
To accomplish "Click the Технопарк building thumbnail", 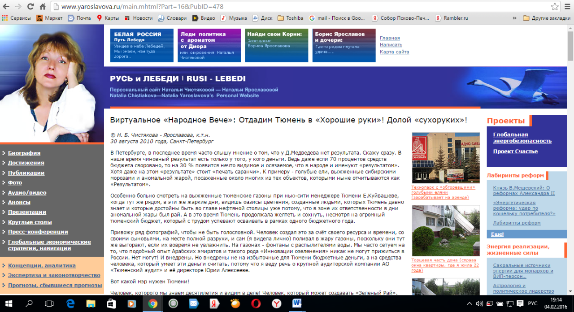I will coord(446,158).
